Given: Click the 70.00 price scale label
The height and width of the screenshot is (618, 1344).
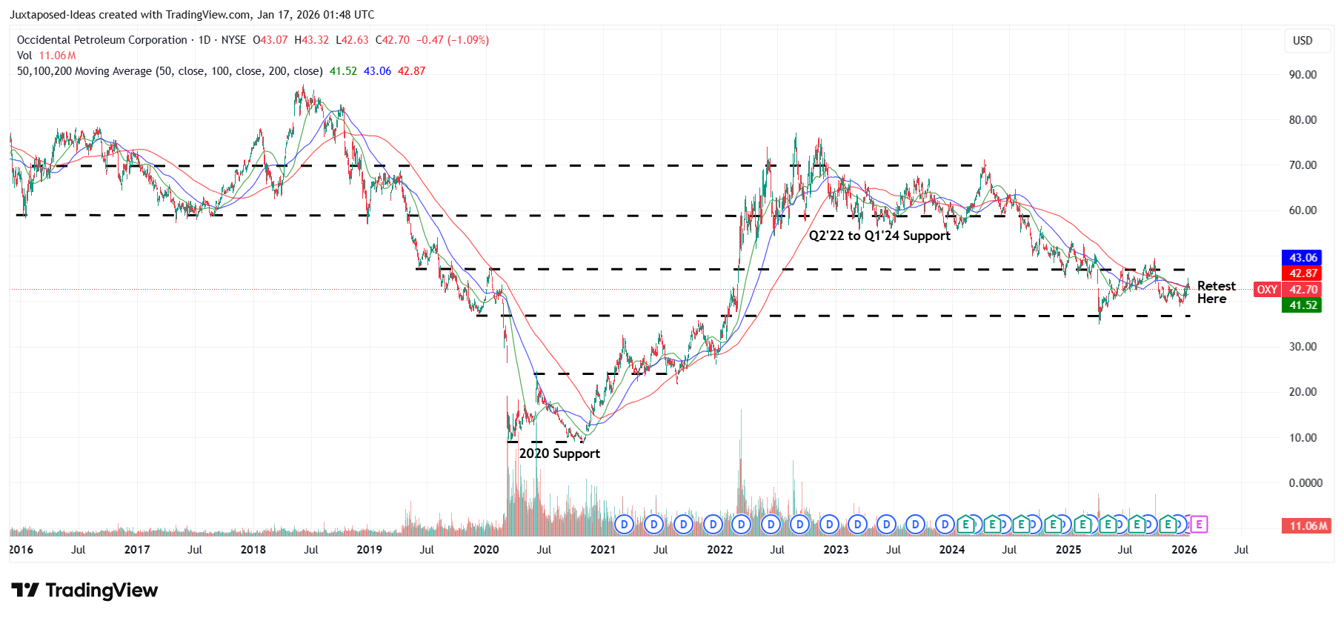Looking at the screenshot, I should 1303,165.
